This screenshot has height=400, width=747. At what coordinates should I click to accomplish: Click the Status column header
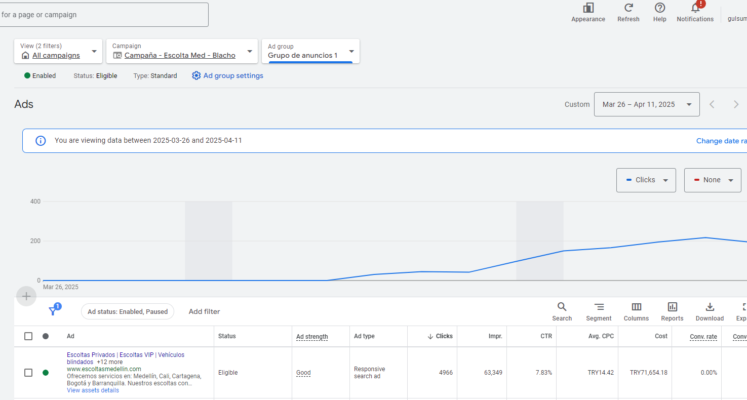pyautogui.click(x=227, y=336)
